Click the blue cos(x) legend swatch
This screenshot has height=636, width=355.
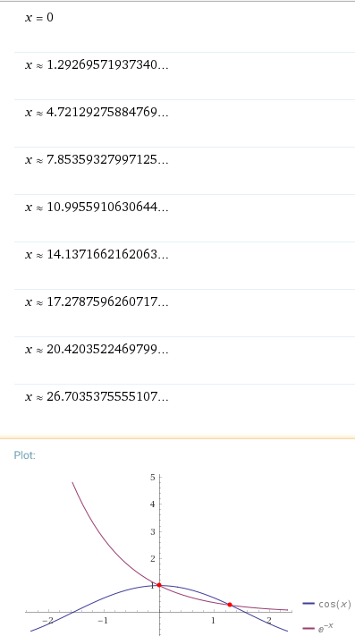point(309,604)
